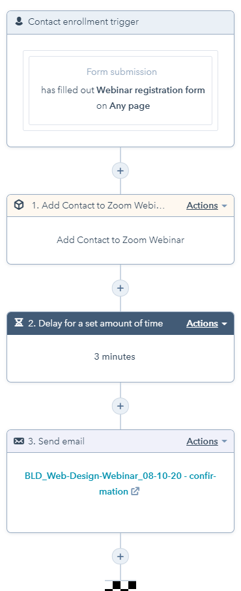Click the envelope icon on Send email step
Viewport: 241px width, 591px height.
(x=19, y=441)
